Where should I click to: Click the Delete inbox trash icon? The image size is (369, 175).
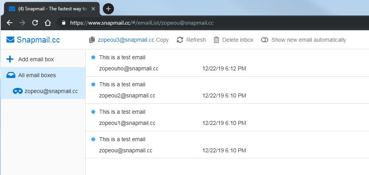(216, 40)
